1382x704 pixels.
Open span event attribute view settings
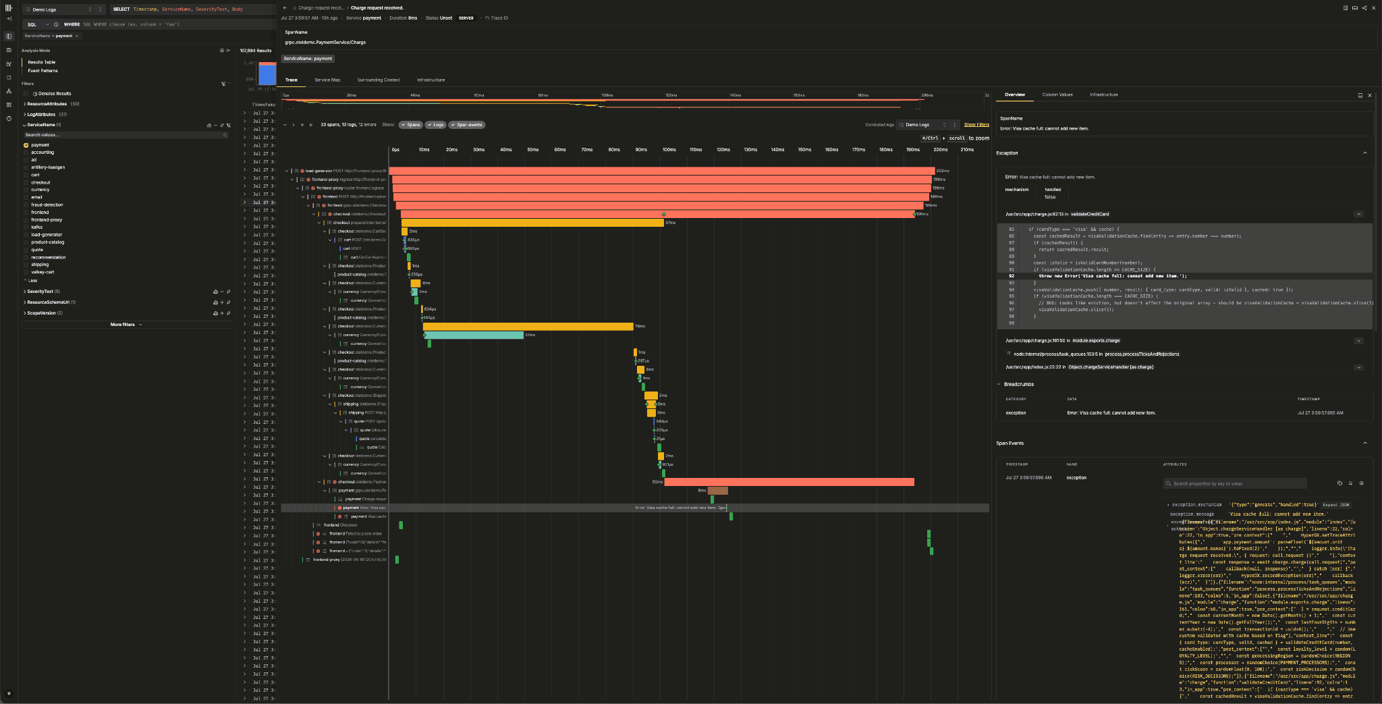pyautogui.click(x=1361, y=483)
